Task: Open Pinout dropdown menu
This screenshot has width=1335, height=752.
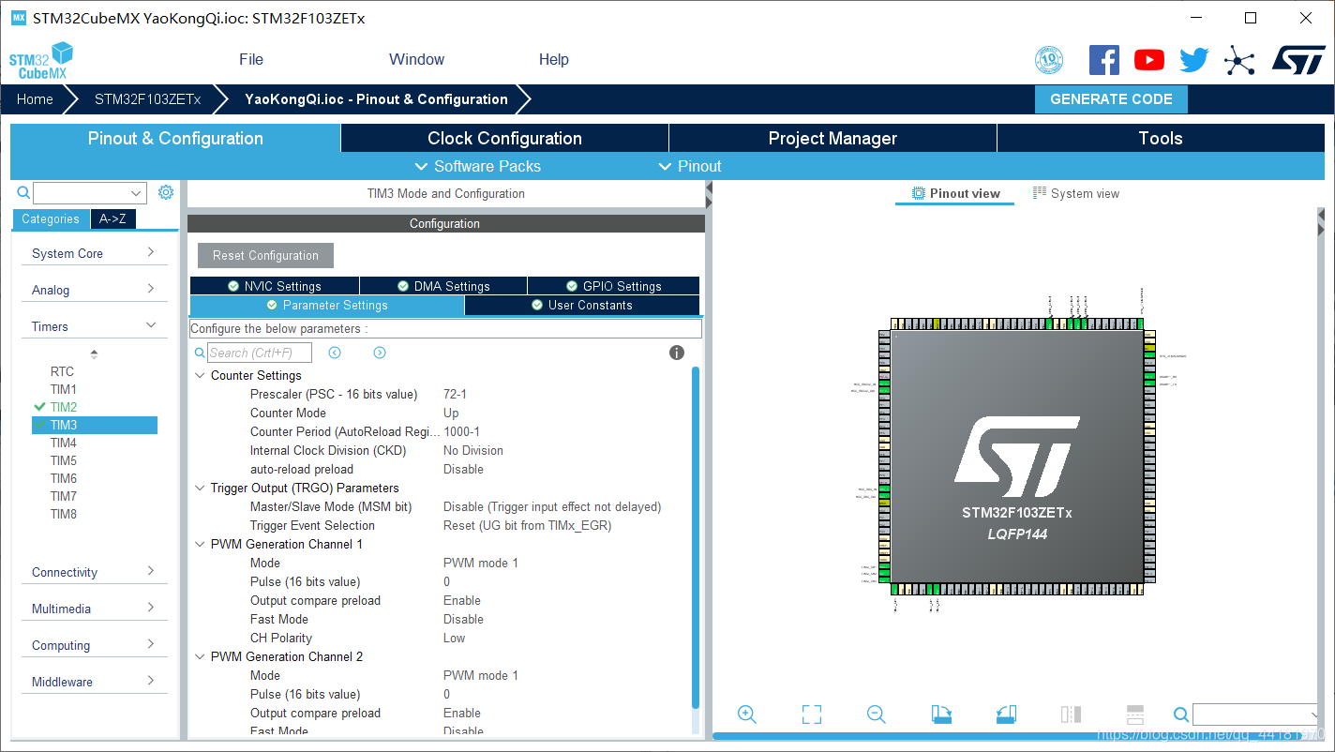Action: coord(690,166)
